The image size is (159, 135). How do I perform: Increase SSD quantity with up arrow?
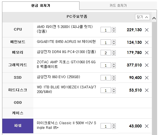(x=114, y=77)
